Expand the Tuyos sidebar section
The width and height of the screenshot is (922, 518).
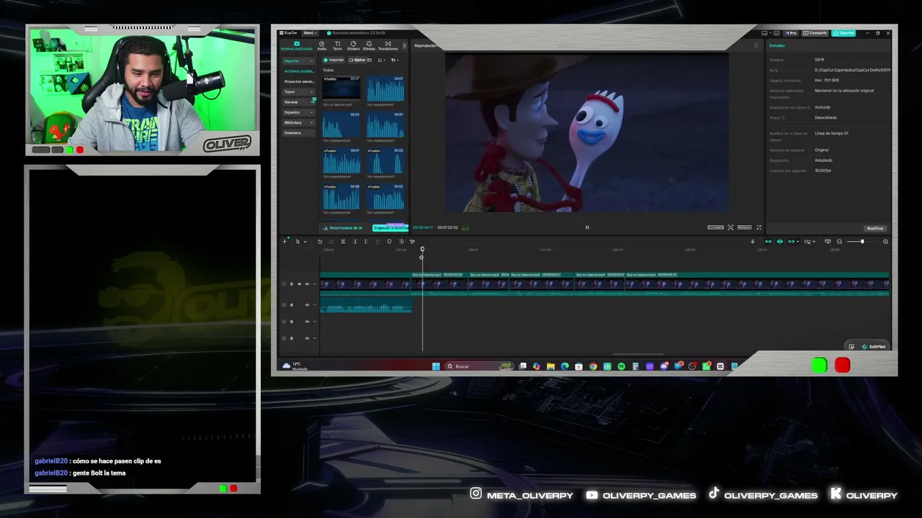[x=298, y=91]
